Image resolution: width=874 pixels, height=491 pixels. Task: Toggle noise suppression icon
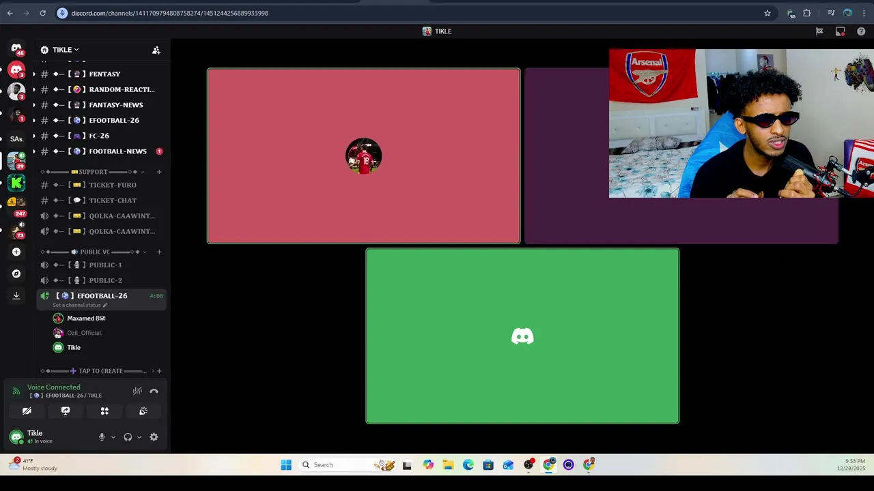137,391
